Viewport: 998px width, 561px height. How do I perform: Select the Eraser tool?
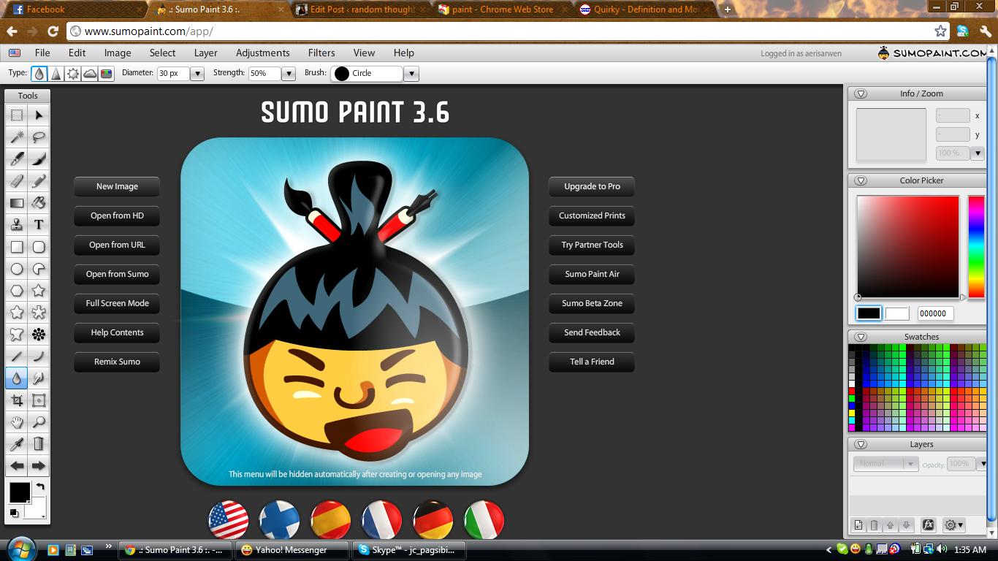tap(17, 181)
